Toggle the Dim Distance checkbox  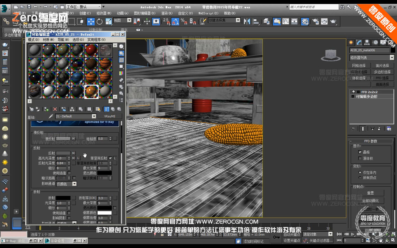click(74, 178)
